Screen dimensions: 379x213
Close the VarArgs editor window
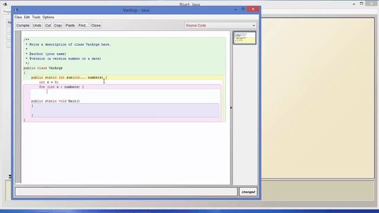253,9
